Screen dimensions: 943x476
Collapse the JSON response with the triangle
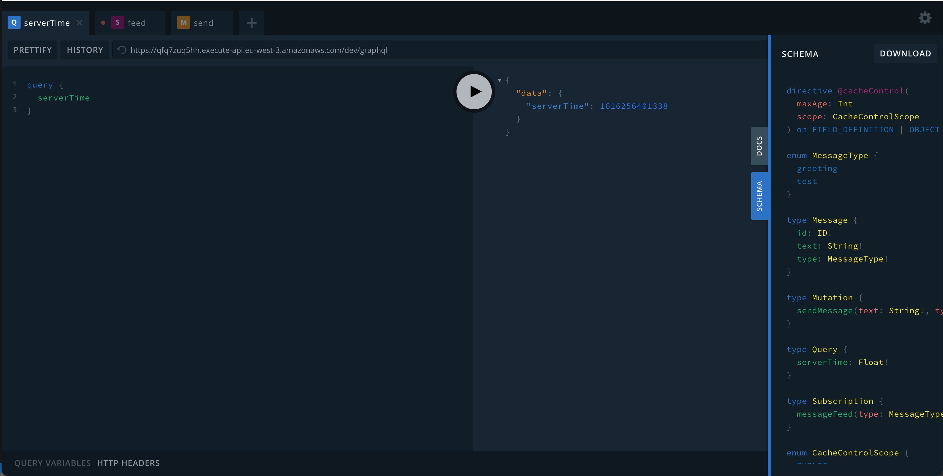click(x=499, y=80)
